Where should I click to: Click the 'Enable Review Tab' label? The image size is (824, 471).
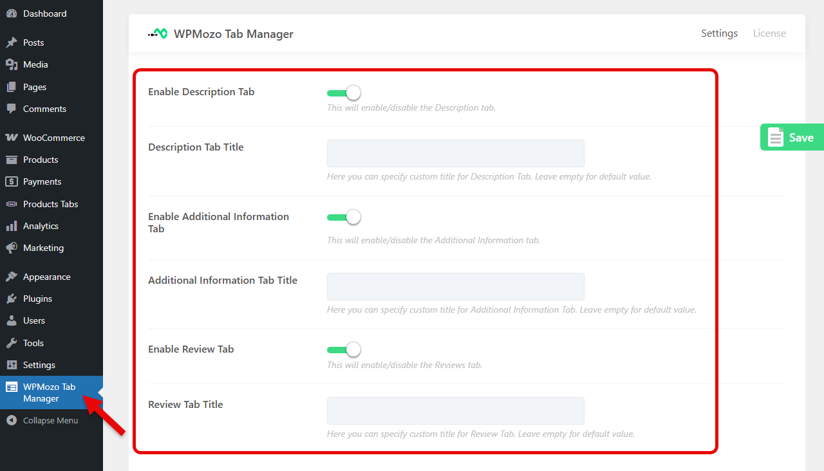191,349
